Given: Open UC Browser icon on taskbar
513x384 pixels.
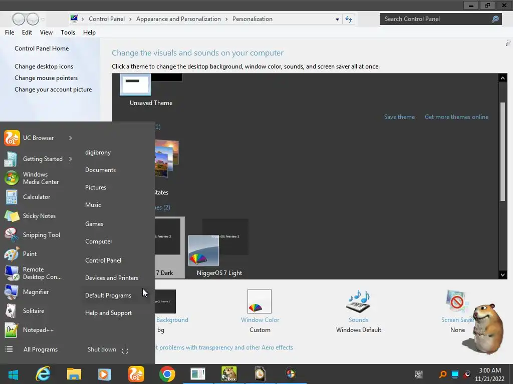Looking at the screenshot, I should 136,374.
